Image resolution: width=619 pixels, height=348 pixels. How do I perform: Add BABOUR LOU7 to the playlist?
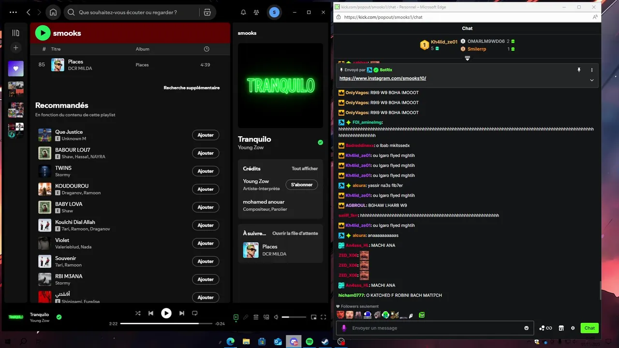point(206,153)
